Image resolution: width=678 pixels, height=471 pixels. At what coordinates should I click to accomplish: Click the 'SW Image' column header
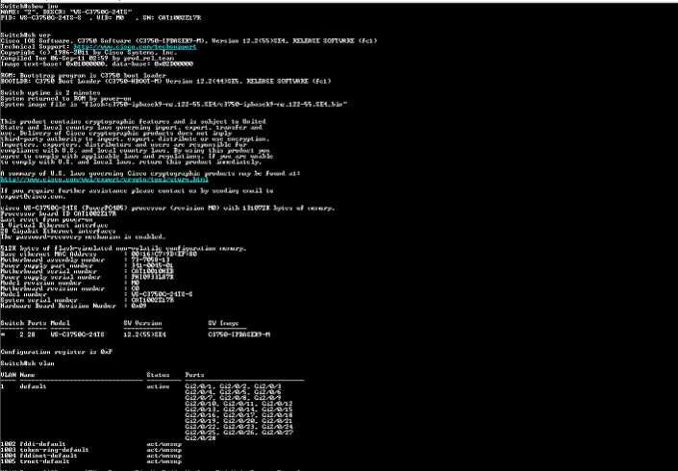point(223,323)
